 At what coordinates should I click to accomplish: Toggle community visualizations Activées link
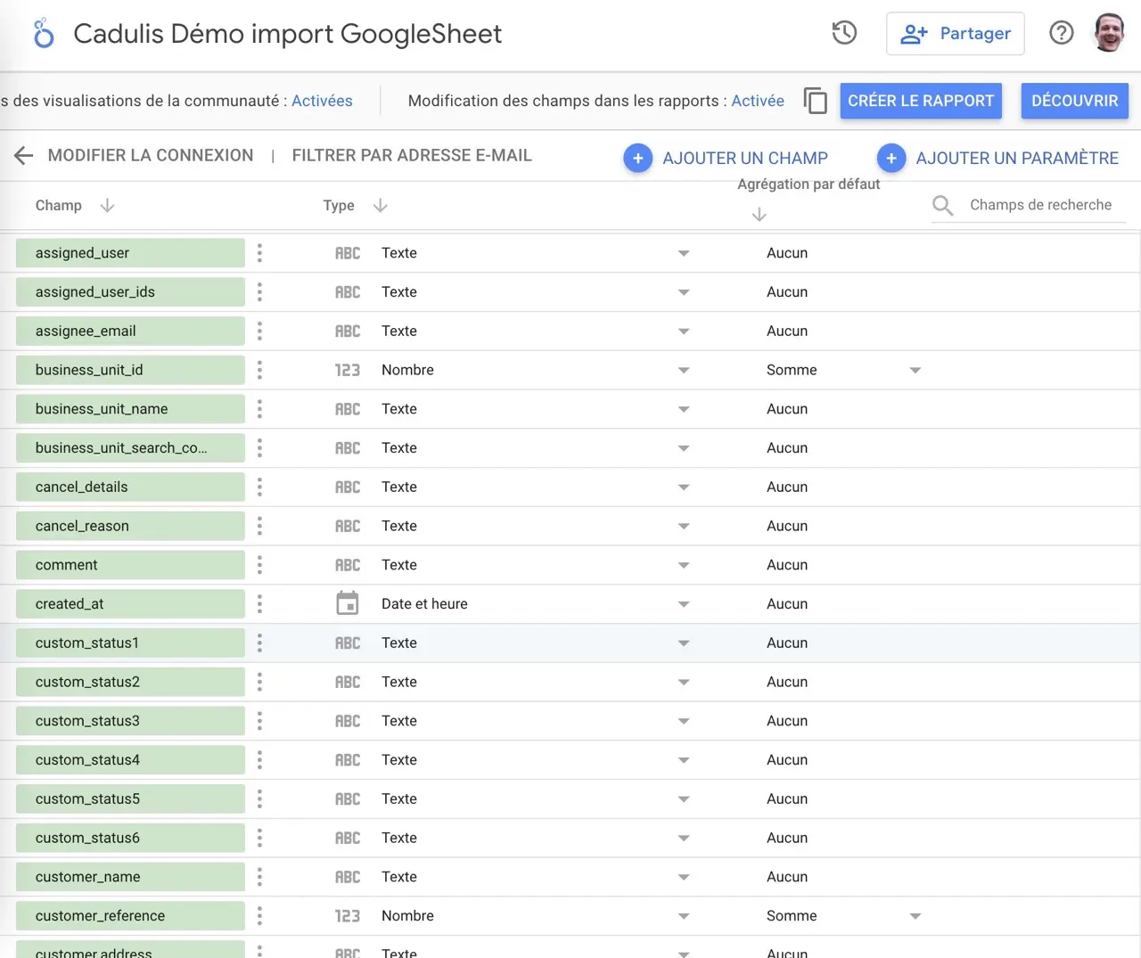click(x=322, y=101)
